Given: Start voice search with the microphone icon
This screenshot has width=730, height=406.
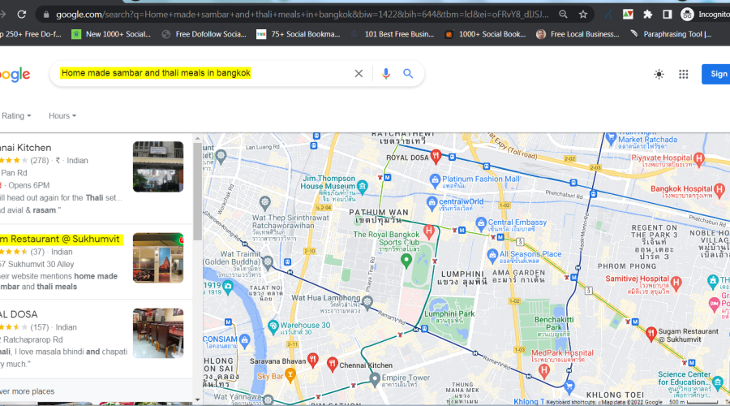Looking at the screenshot, I should (386, 74).
